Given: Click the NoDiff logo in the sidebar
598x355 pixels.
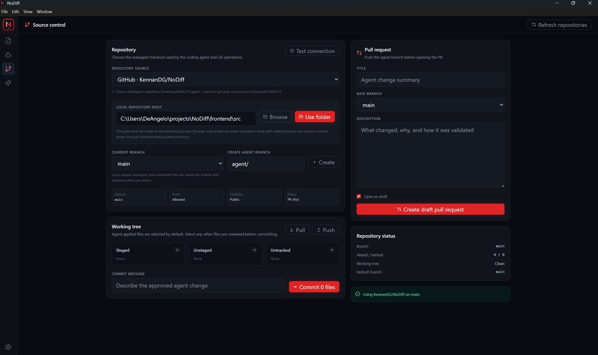Looking at the screenshot, I should coord(8,25).
